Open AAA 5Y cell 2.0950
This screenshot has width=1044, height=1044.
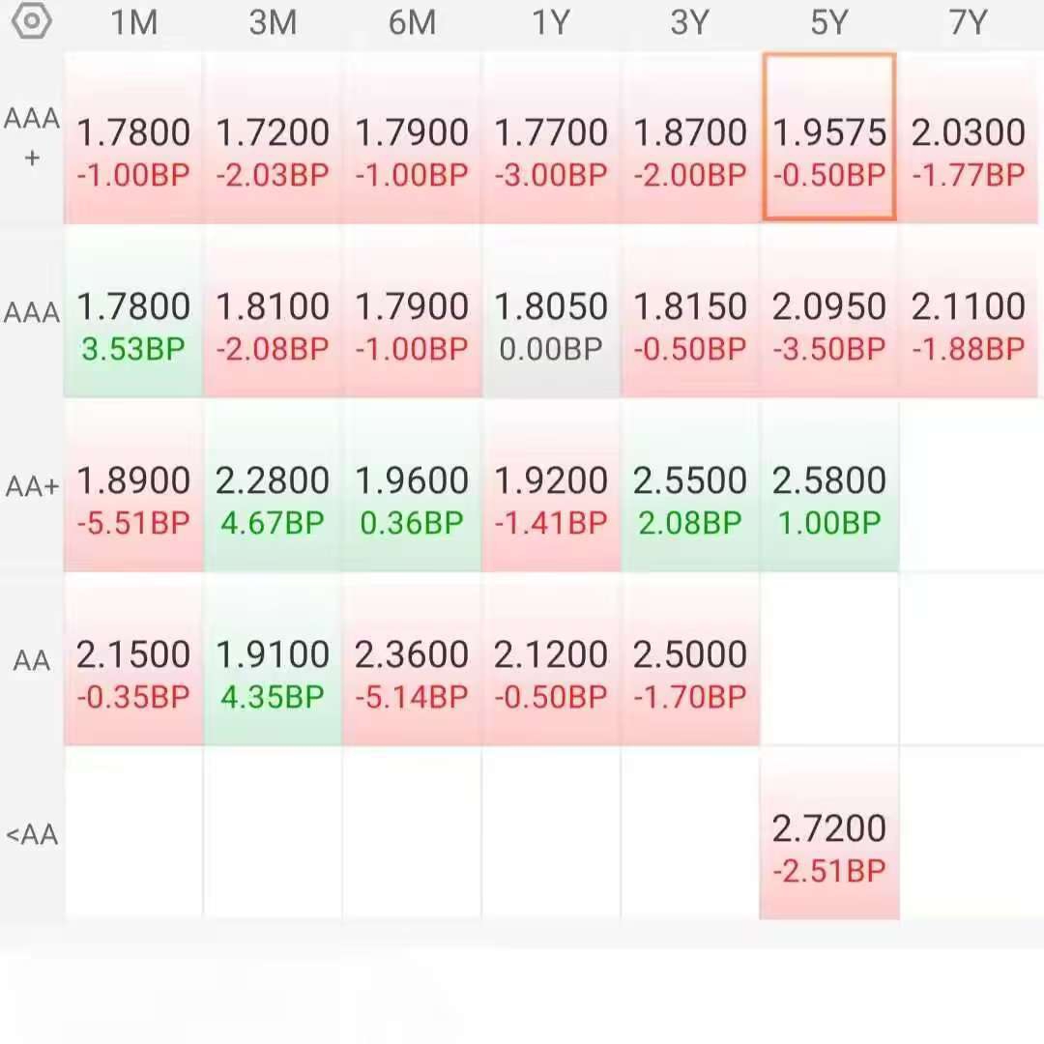pyautogui.click(x=829, y=311)
